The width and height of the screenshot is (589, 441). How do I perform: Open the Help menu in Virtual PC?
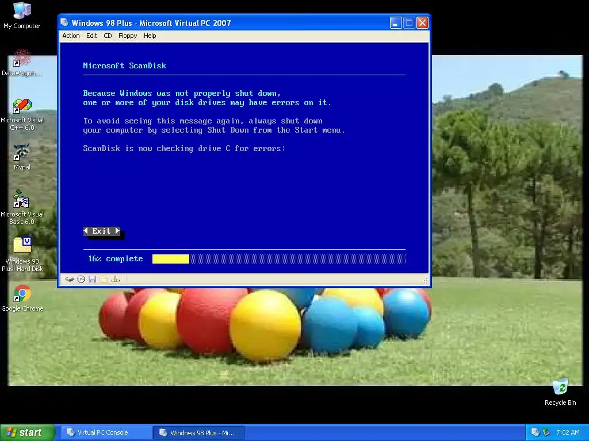(x=150, y=36)
